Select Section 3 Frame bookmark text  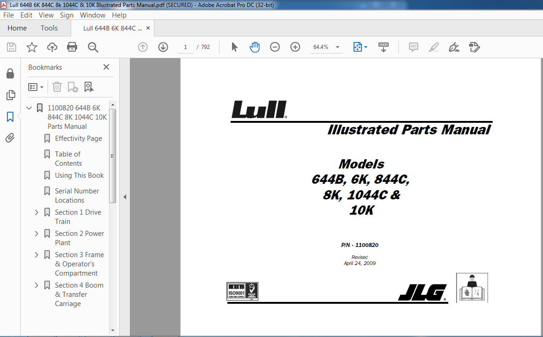click(79, 264)
